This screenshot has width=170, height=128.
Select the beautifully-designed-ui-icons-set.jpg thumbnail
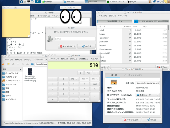coord(30,71)
